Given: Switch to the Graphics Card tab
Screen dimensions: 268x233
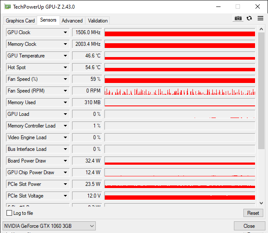Looking at the screenshot, I should point(20,21).
